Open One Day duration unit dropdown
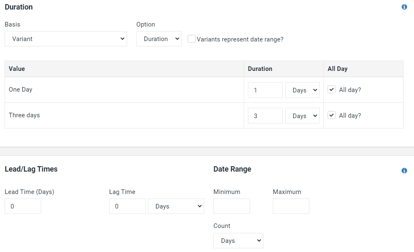The height and width of the screenshot is (252, 414). [302, 90]
